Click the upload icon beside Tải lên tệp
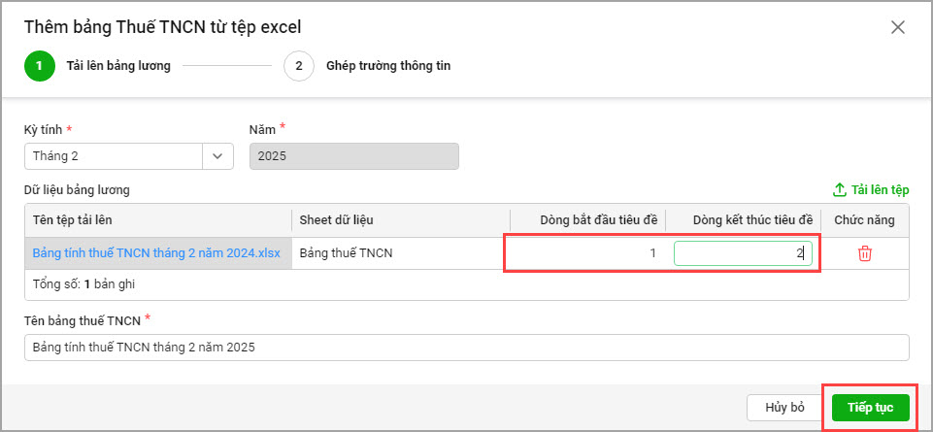 pyautogui.click(x=840, y=190)
